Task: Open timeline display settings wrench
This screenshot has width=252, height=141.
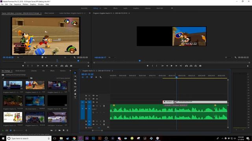Action: 101,77
